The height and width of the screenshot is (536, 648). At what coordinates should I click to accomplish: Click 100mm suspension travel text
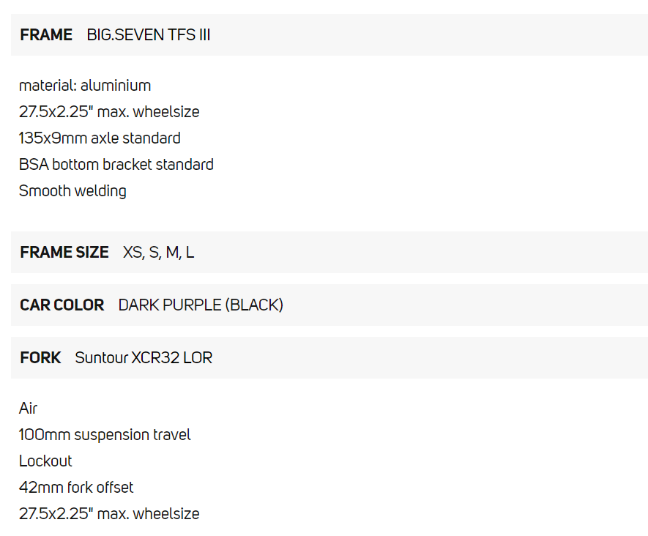105,435
